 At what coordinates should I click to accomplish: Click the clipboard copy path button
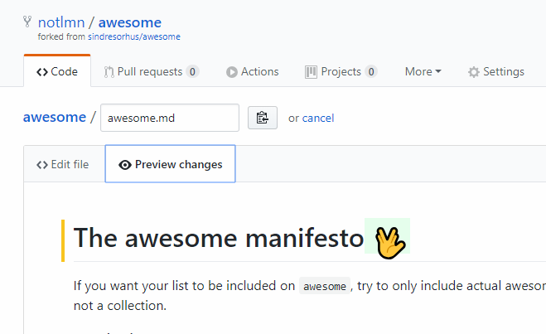(263, 118)
